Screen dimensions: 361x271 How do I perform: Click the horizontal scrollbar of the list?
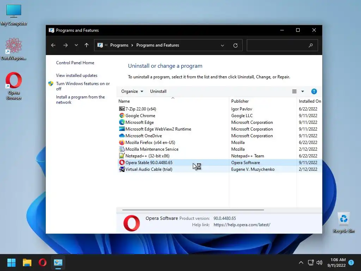click(x=193, y=210)
